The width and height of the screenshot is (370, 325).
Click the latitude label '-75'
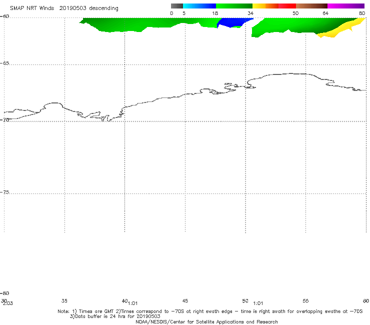pyautogui.click(x=4, y=192)
